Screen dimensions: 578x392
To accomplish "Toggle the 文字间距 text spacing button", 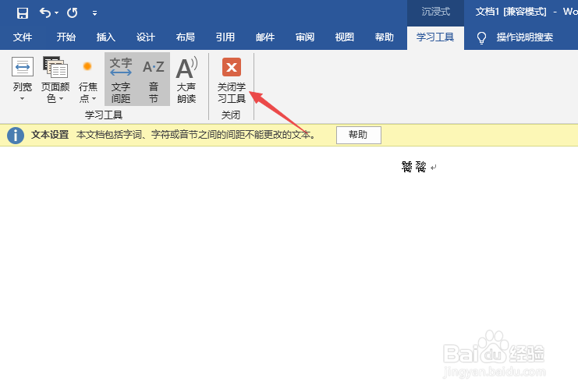I will coord(121,79).
